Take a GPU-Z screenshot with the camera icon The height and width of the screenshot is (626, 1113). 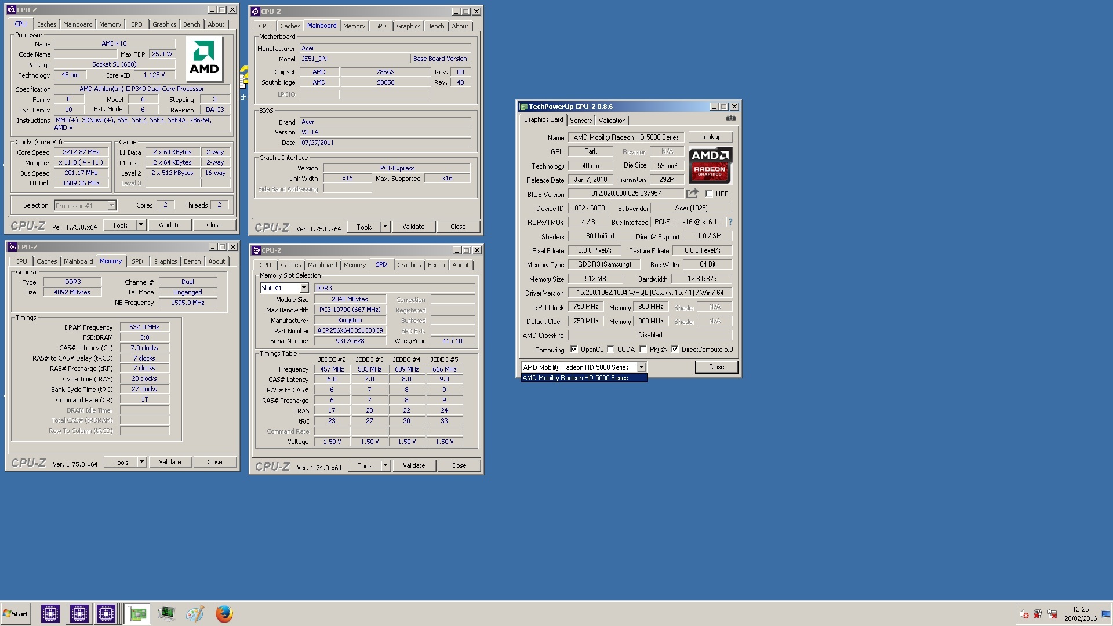click(730, 118)
